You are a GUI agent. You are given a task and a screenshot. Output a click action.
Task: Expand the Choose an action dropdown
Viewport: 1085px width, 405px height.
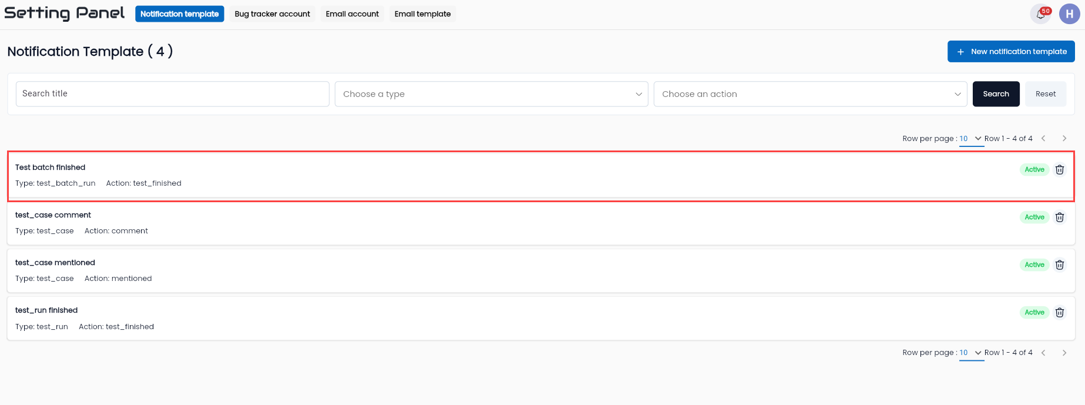(810, 94)
